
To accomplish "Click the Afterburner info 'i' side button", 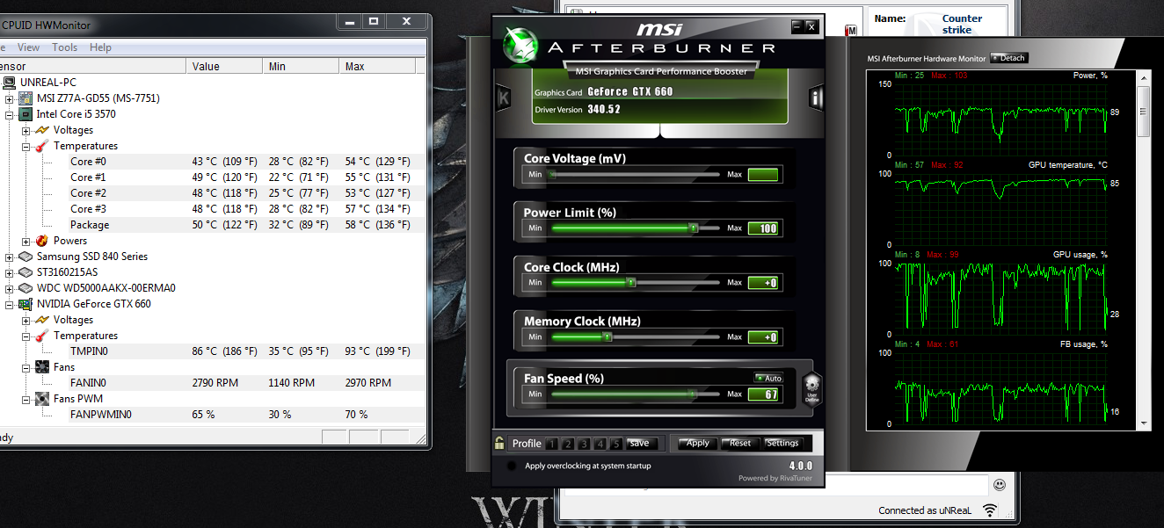I will tap(816, 98).
